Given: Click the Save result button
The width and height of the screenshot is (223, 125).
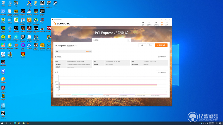Looking at the screenshot, I should (x=150, y=45).
